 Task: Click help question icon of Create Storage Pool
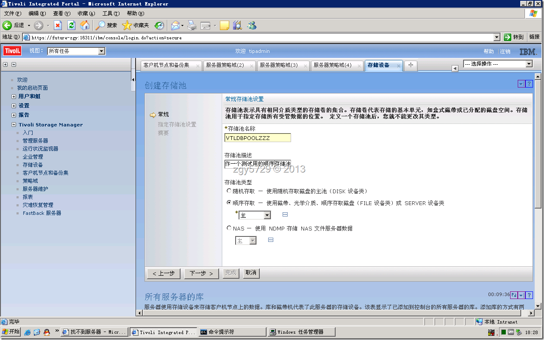(529, 84)
